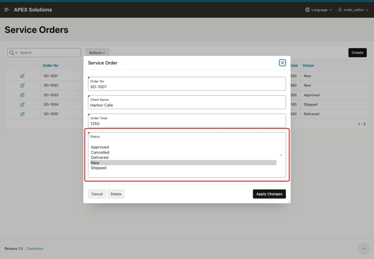Sort by the Order No column header
Screen dimensions: 374x259
click(x=50, y=66)
